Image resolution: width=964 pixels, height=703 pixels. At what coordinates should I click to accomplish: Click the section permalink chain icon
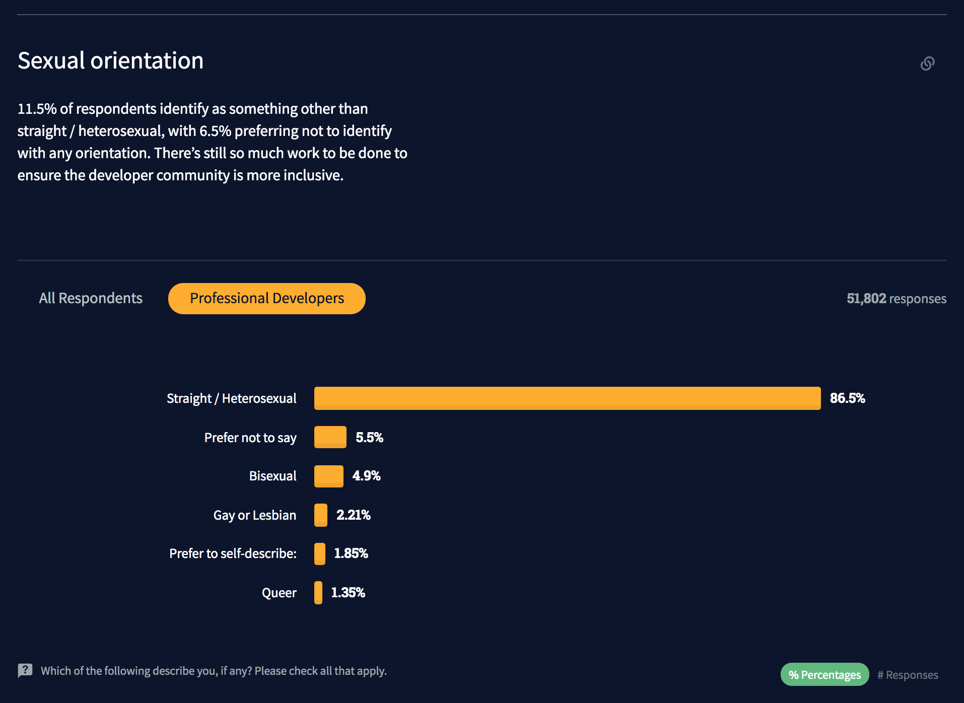[x=927, y=63]
